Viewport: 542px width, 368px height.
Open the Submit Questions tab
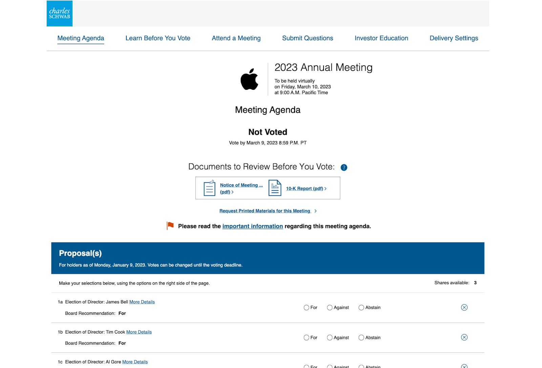(308, 38)
